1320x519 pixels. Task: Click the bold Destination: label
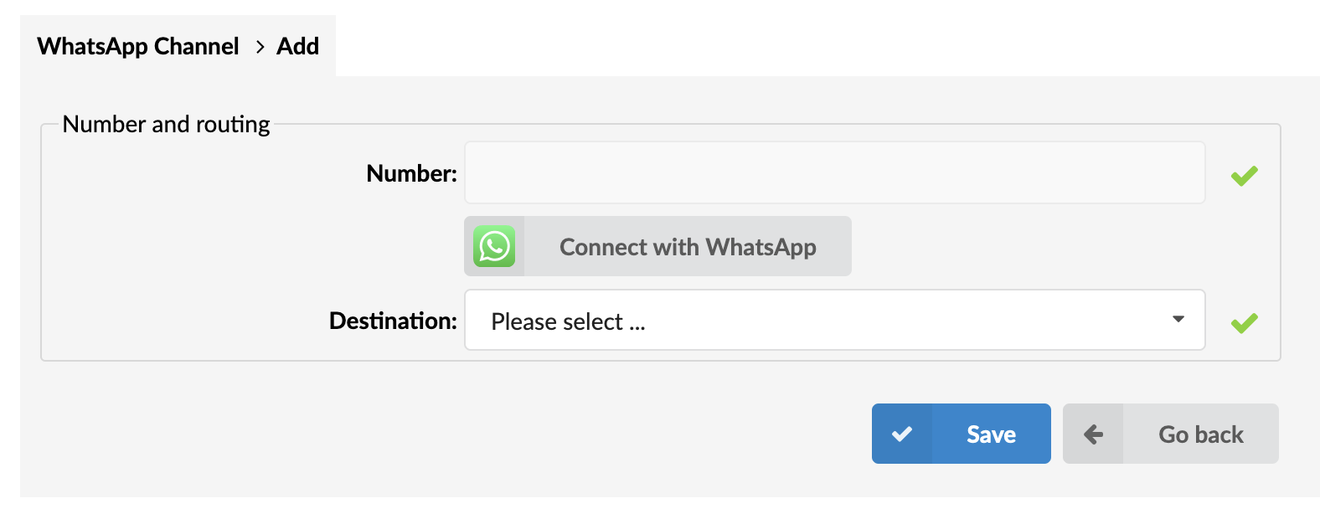[x=393, y=321]
